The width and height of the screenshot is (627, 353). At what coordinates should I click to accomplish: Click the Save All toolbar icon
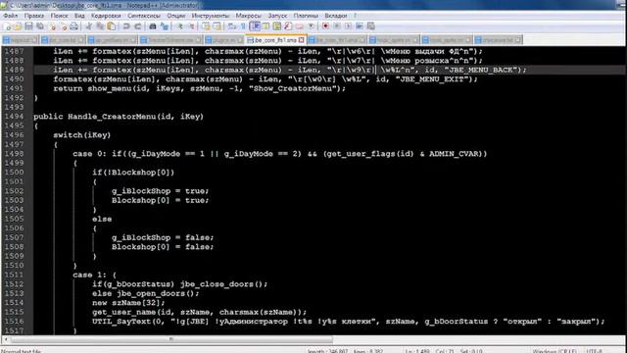click(40, 26)
